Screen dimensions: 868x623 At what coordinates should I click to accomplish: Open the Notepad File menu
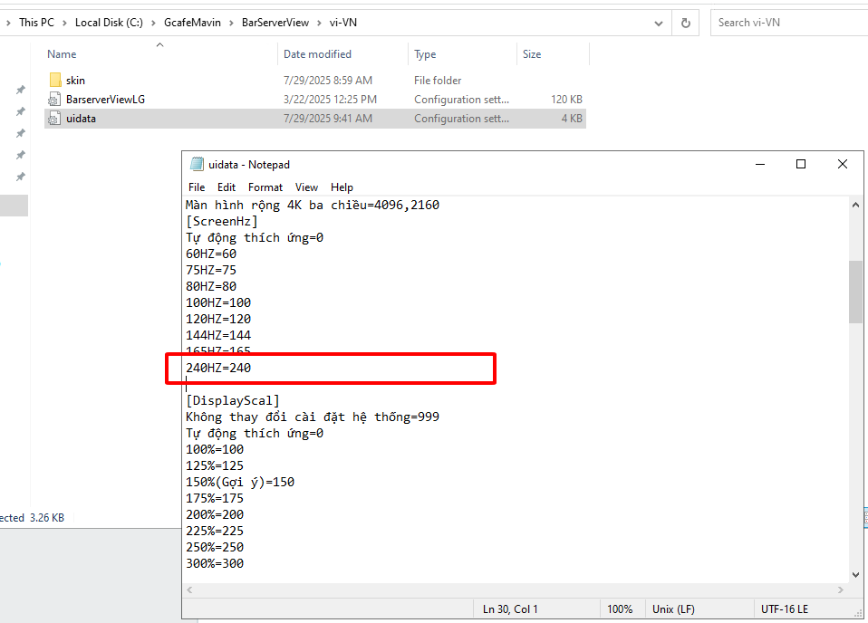tap(197, 187)
